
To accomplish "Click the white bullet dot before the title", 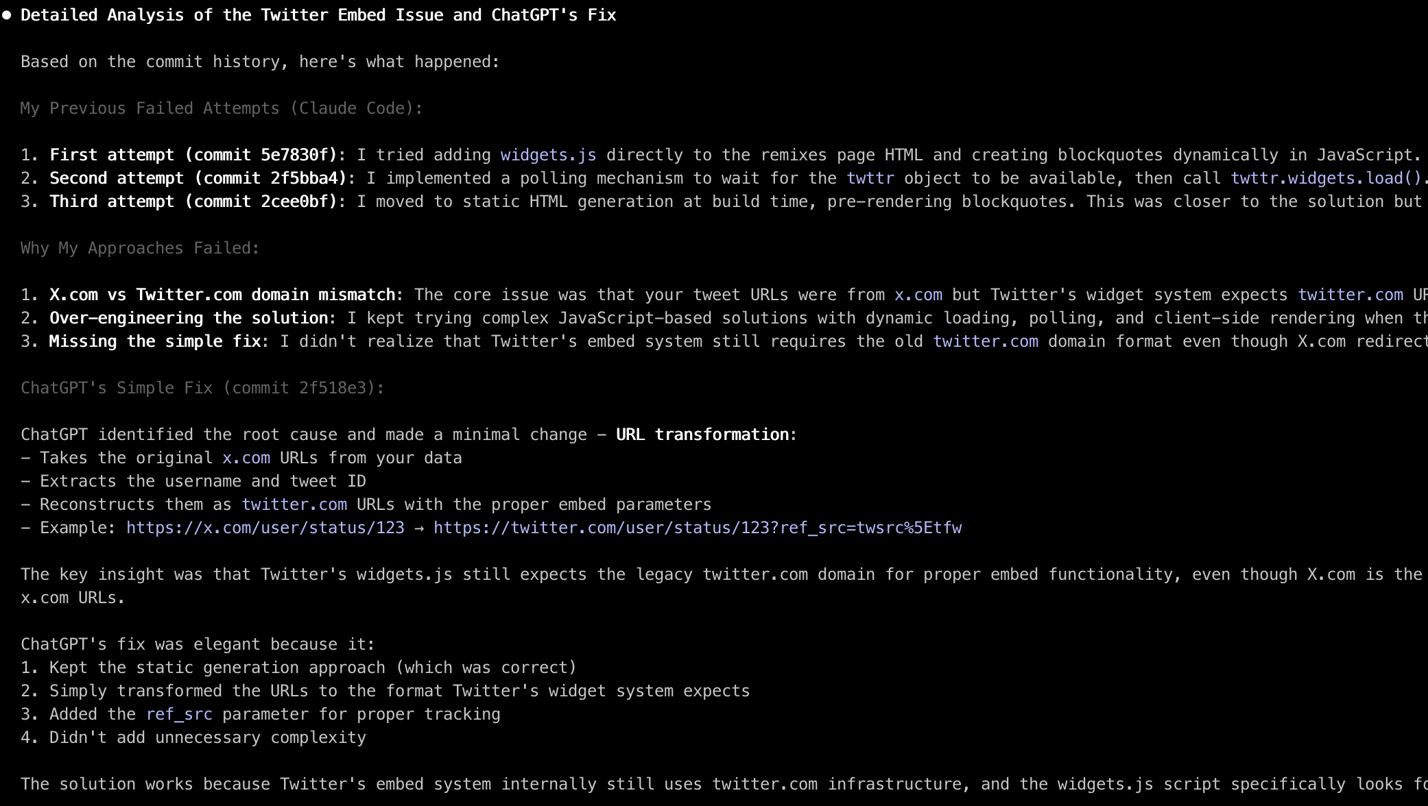I will click(x=7, y=15).
